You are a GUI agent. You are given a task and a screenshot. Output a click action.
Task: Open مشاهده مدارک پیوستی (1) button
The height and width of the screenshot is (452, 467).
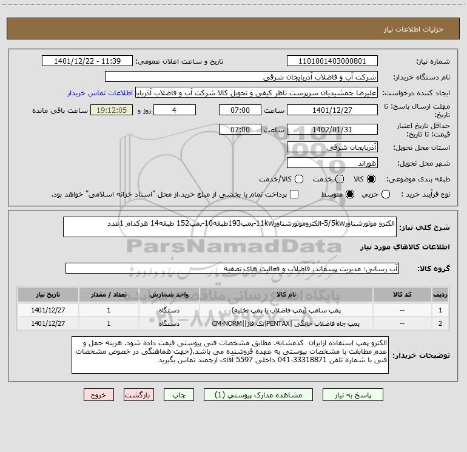click(258, 395)
